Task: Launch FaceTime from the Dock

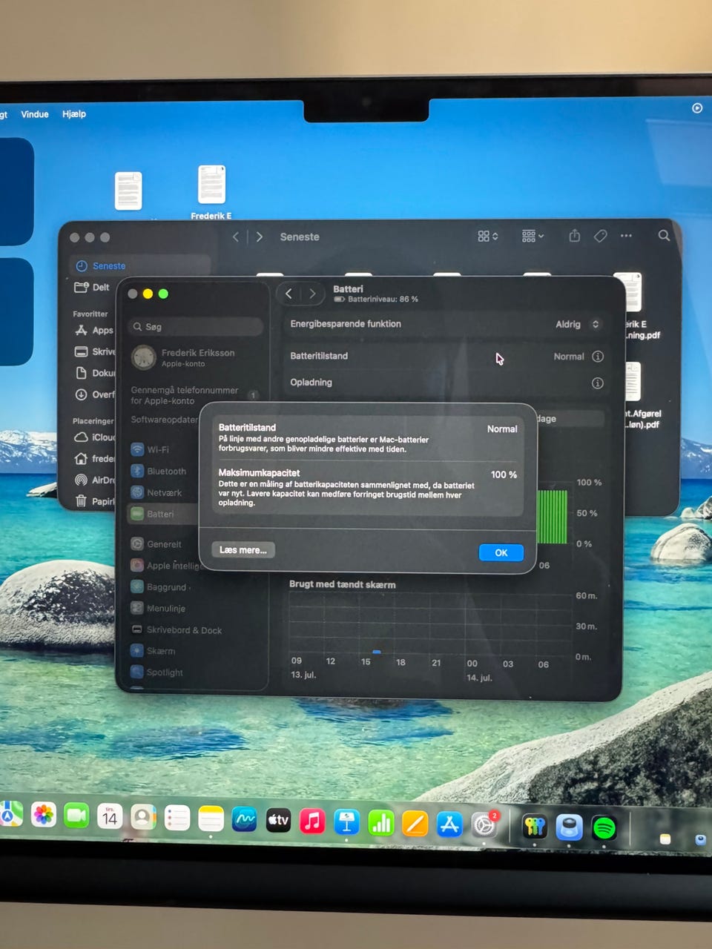Action: 76,816
